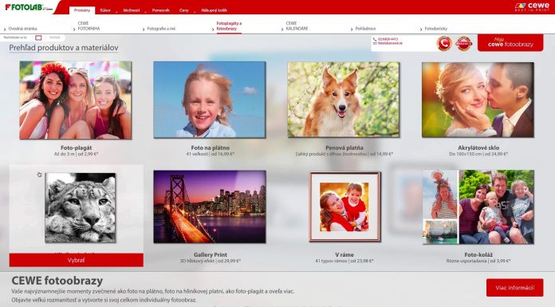Open Fotografie a iné category
The image size is (555, 307).
coord(161,29)
